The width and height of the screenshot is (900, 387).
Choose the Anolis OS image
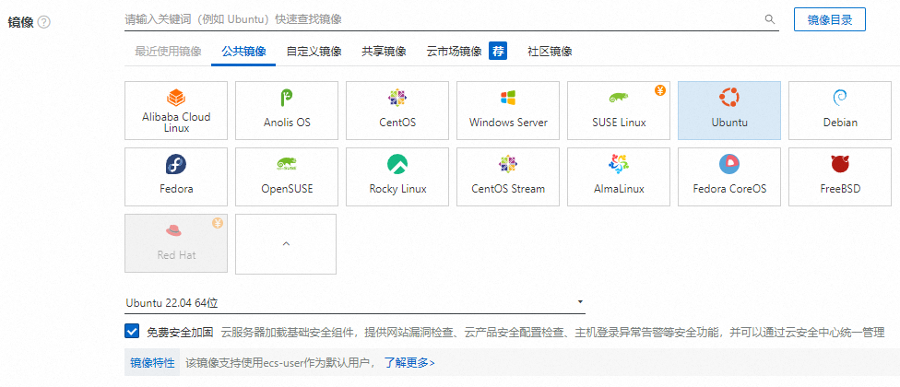[x=287, y=111]
